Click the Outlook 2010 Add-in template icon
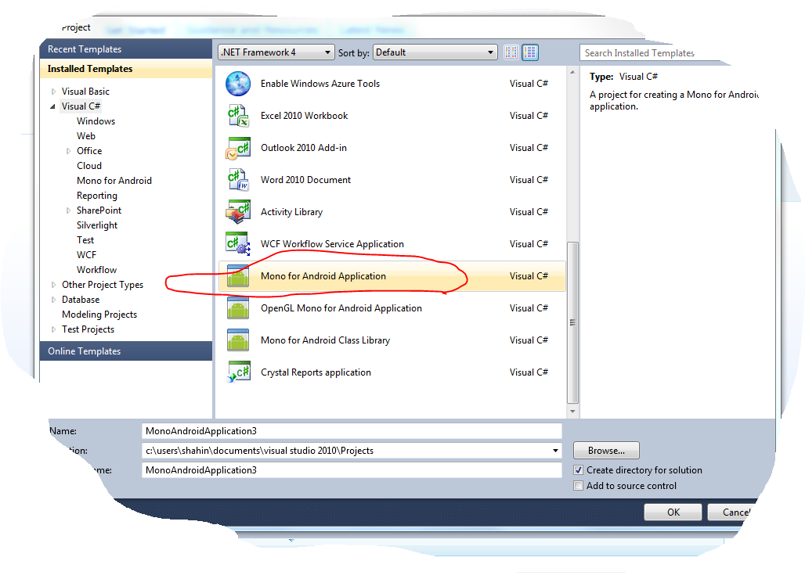This screenshot has height=579, width=805. [x=238, y=148]
